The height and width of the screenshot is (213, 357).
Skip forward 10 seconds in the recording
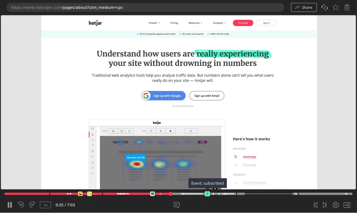pos(32,205)
